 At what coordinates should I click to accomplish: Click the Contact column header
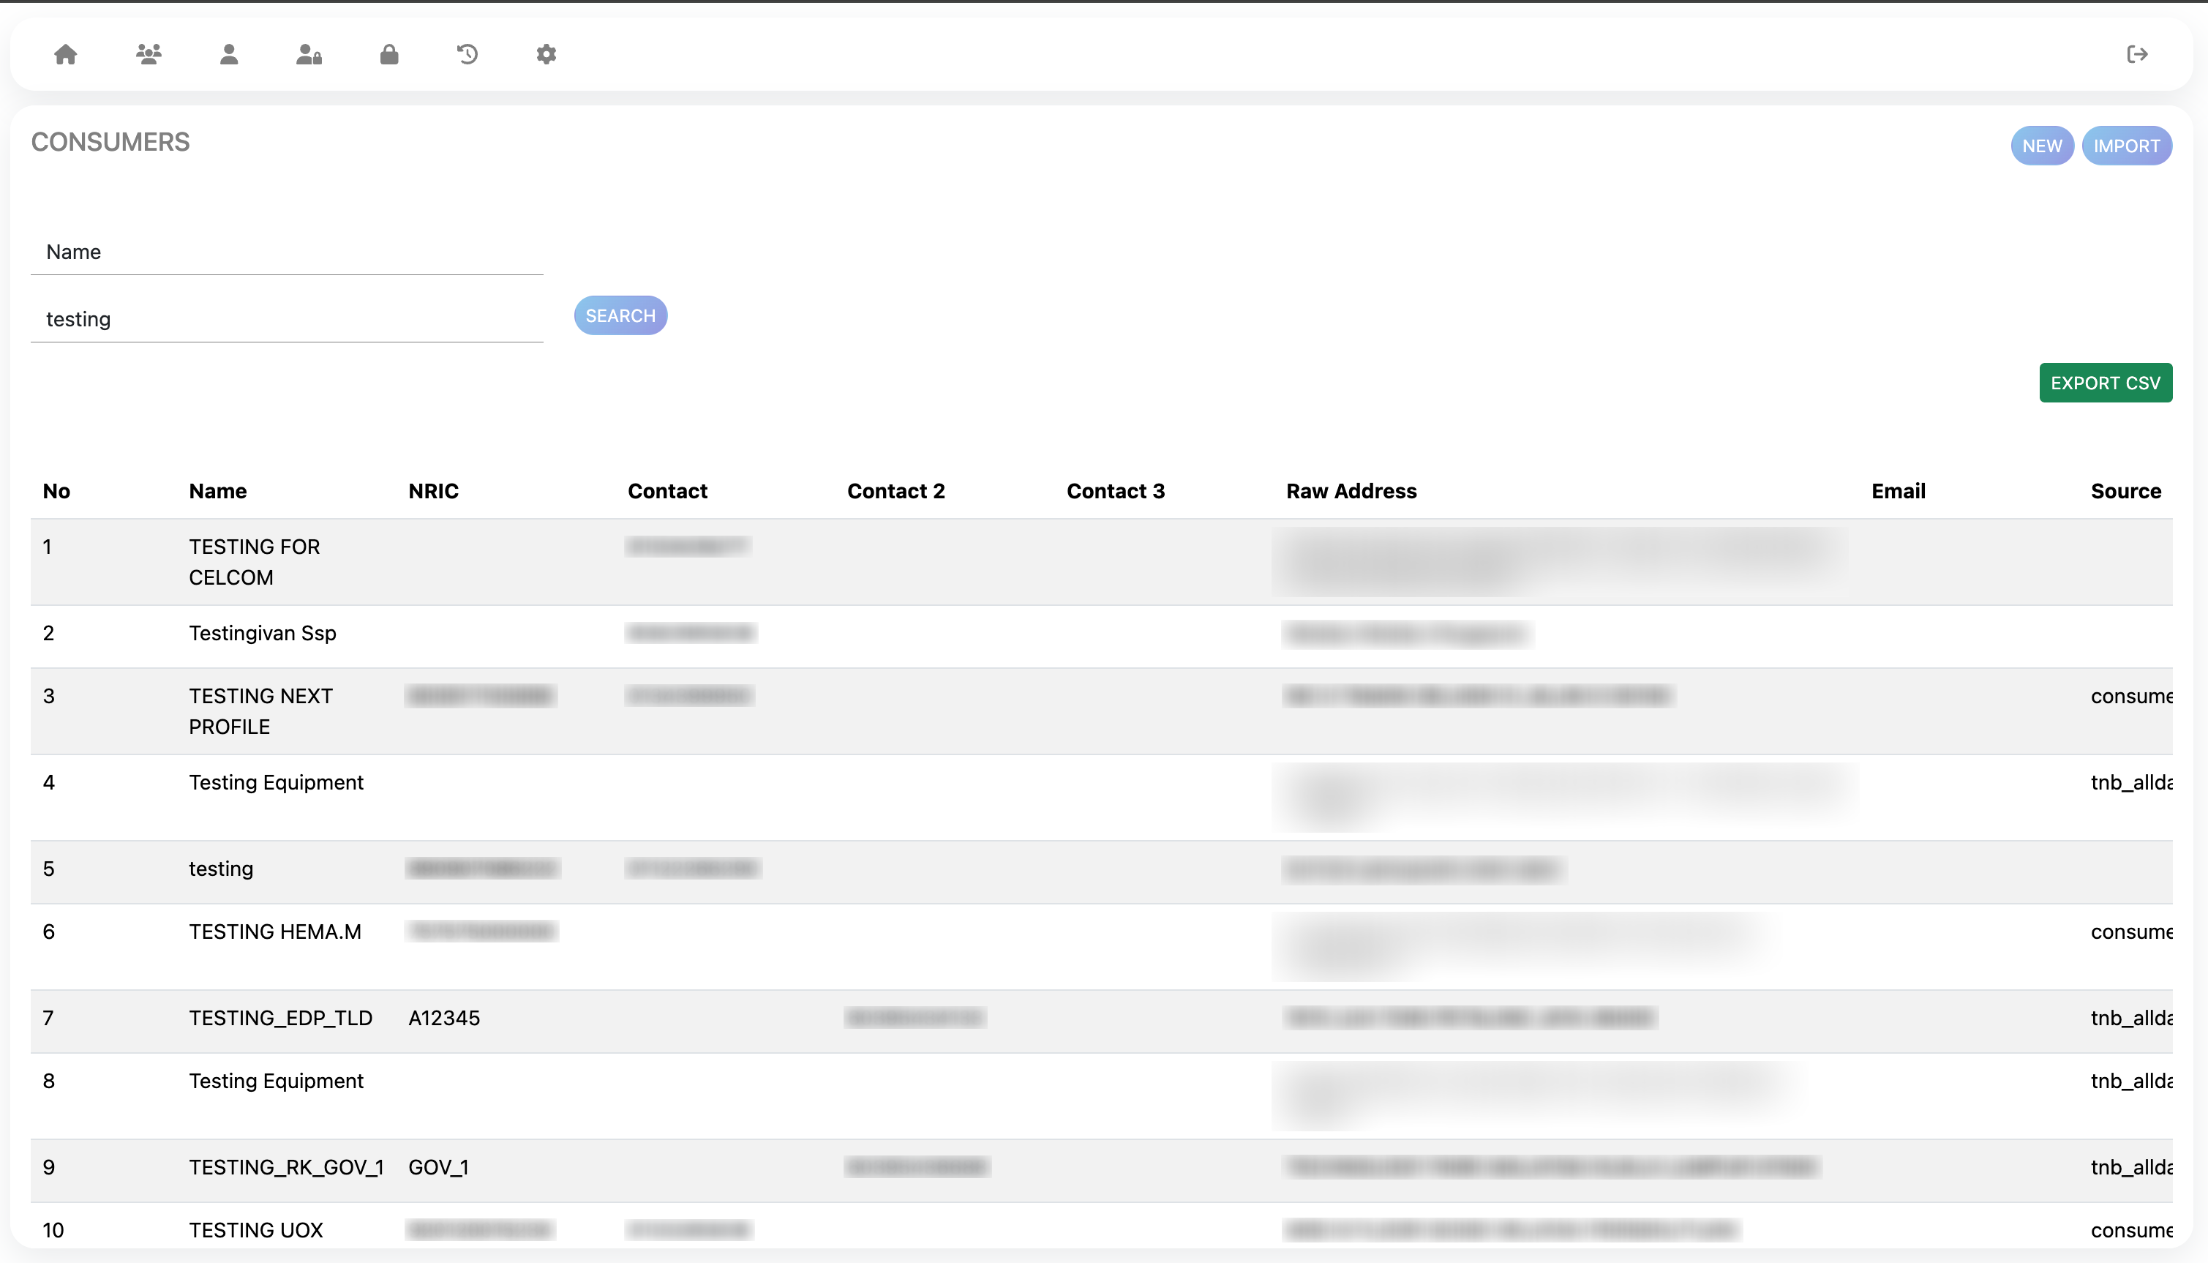click(x=668, y=491)
